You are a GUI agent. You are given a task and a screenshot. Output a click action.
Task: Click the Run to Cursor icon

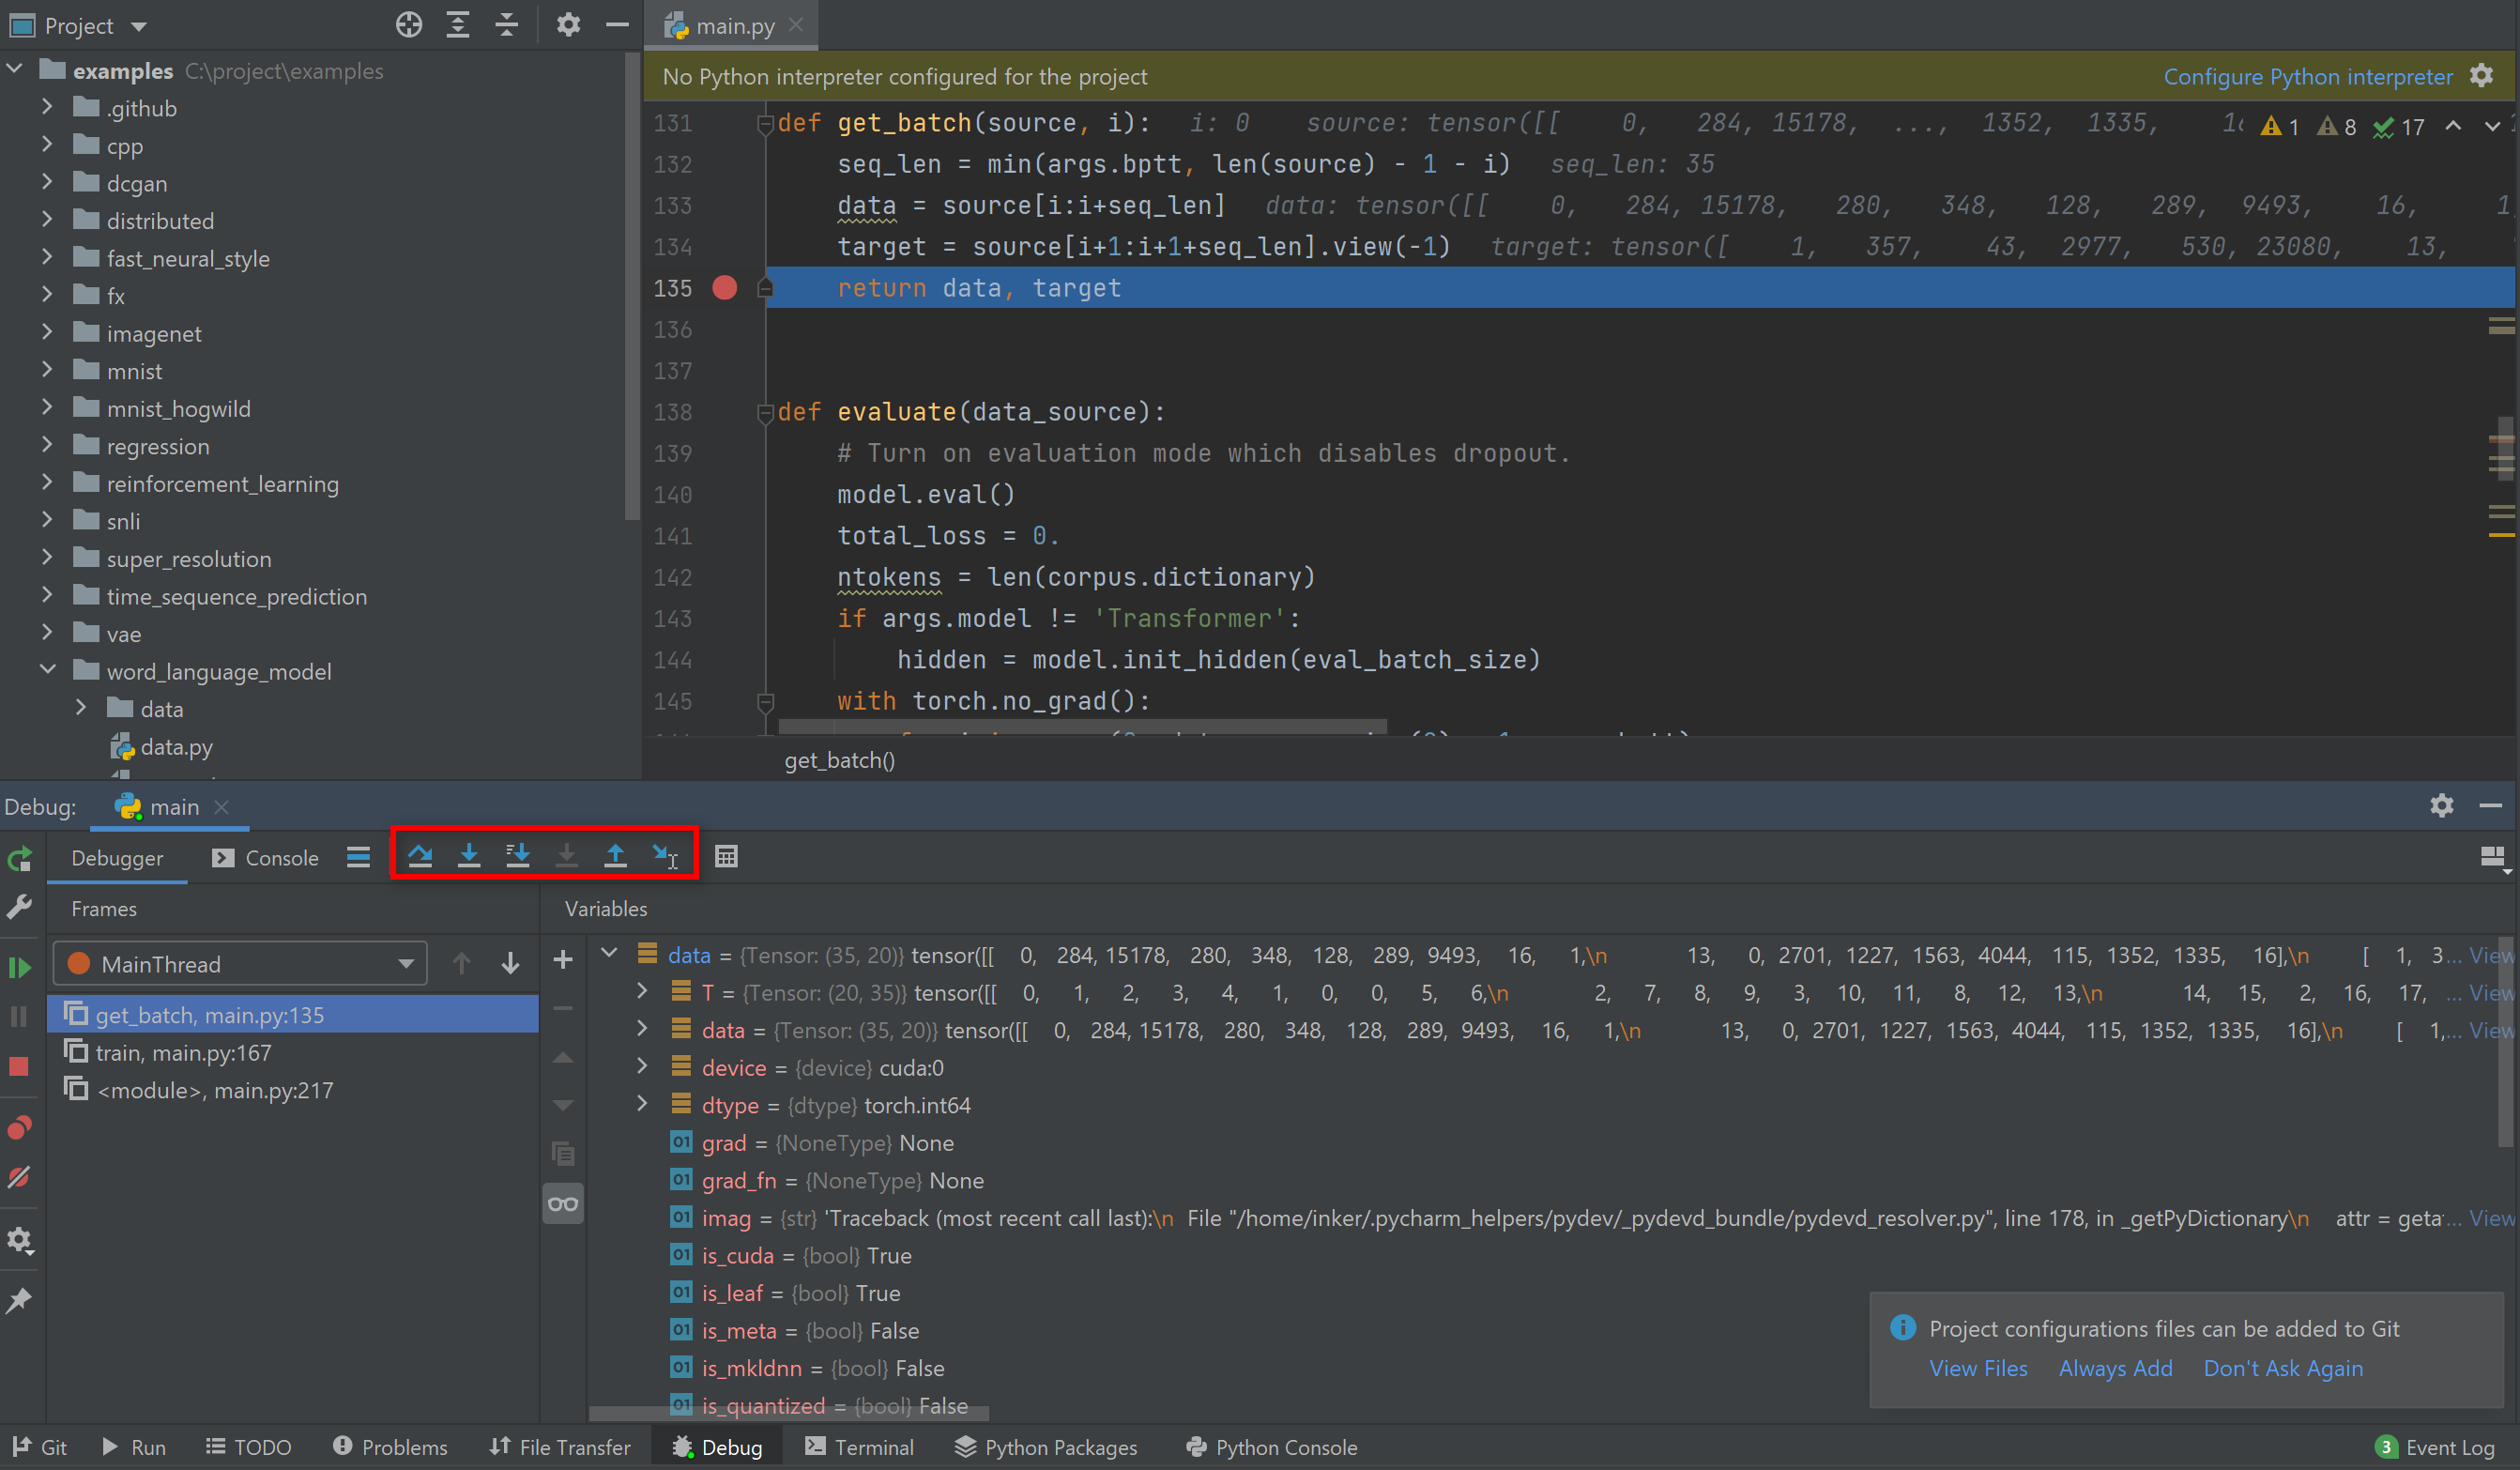pos(664,855)
